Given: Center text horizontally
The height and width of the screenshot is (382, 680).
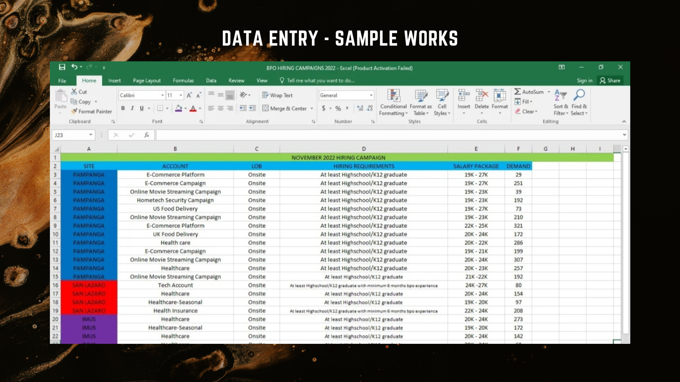Looking at the screenshot, I should coord(220,108).
